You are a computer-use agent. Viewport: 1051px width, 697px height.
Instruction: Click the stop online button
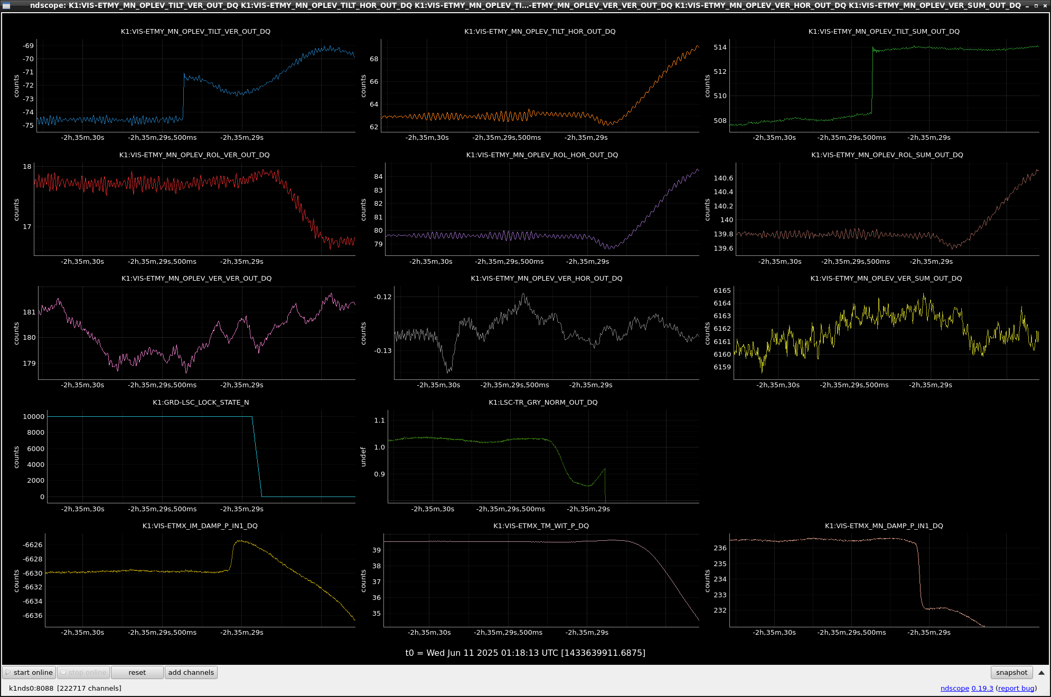tap(83, 672)
